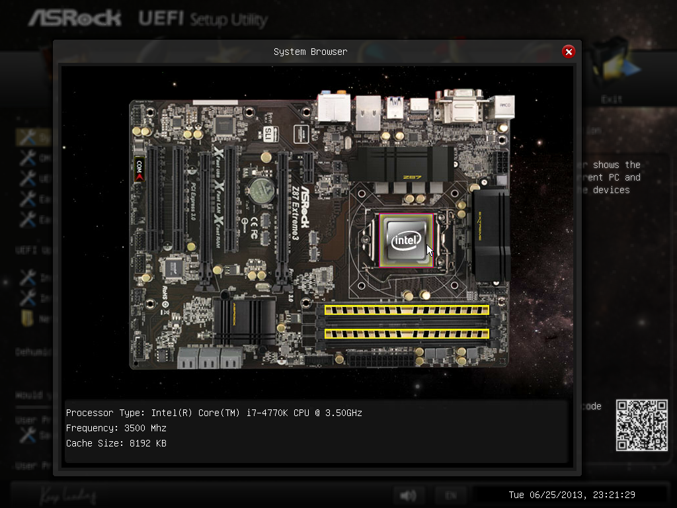Viewport: 677px width, 508px height.
Task: Select the large square chip above the PCI slots
Action: click(225, 126)
